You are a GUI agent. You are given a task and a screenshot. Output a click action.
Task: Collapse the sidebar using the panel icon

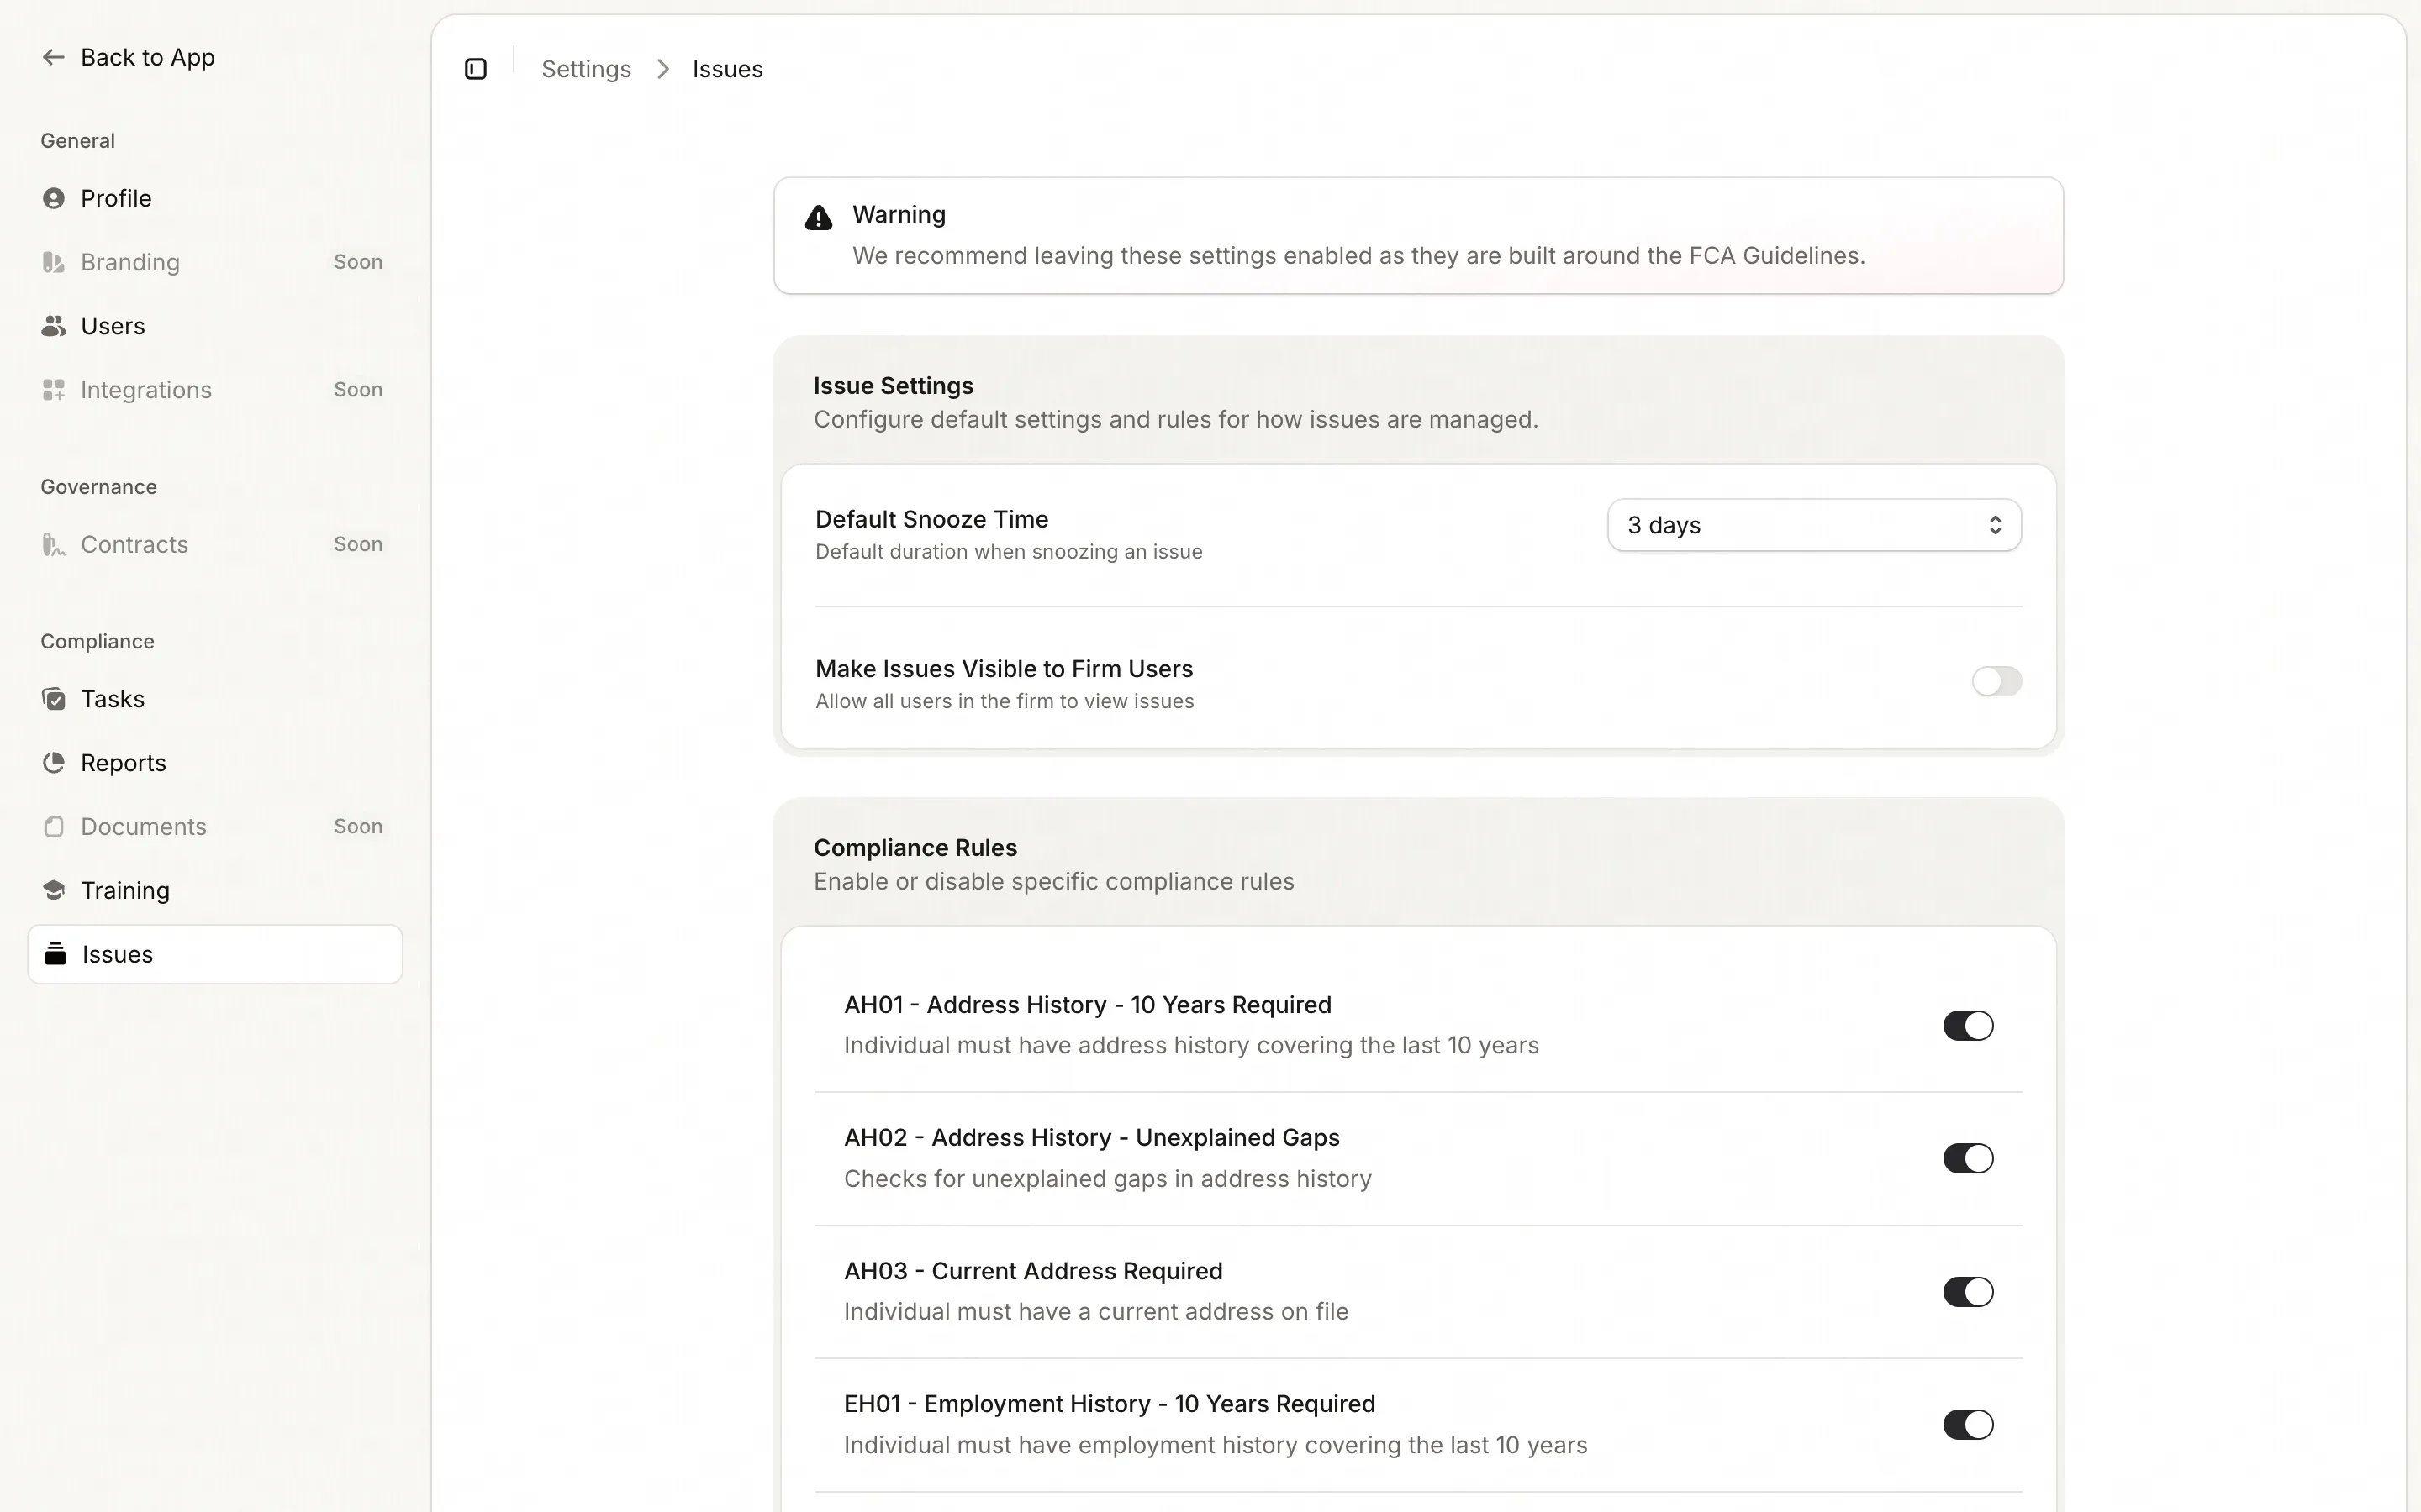476,68
